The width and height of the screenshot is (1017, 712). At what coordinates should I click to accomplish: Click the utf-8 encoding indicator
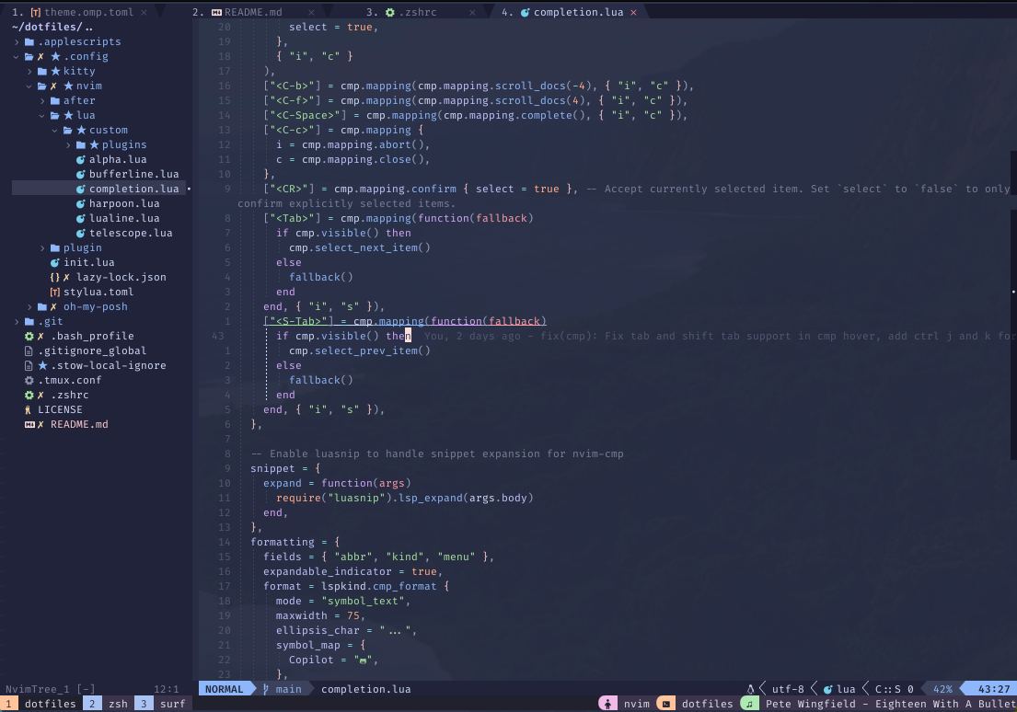coord(788,689)
